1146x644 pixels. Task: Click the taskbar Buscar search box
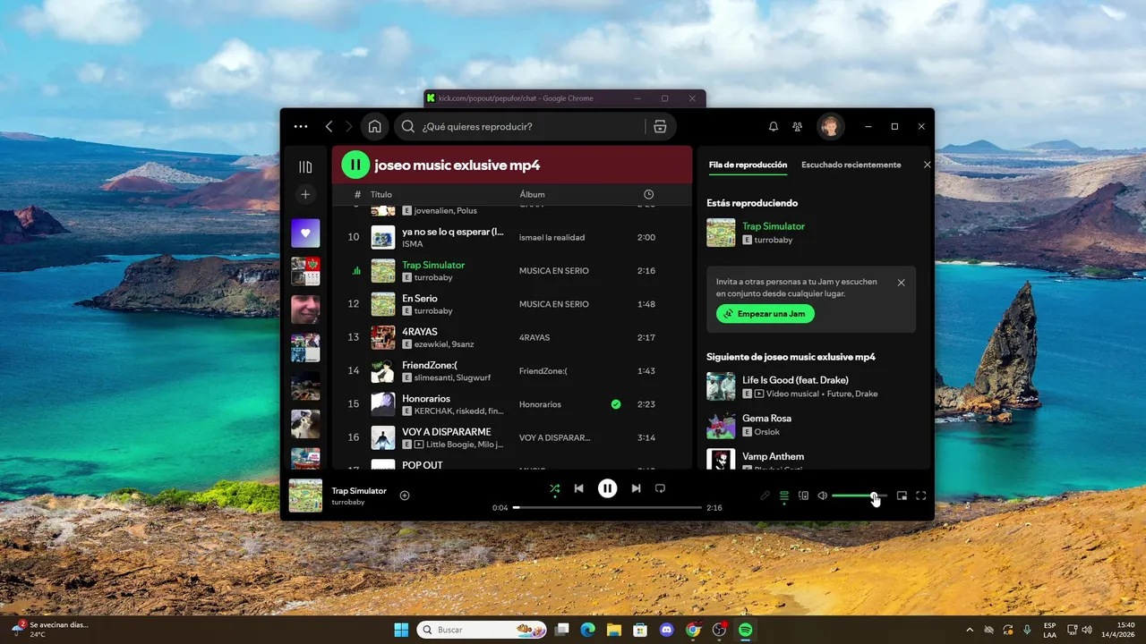click(x=483, y=630)
